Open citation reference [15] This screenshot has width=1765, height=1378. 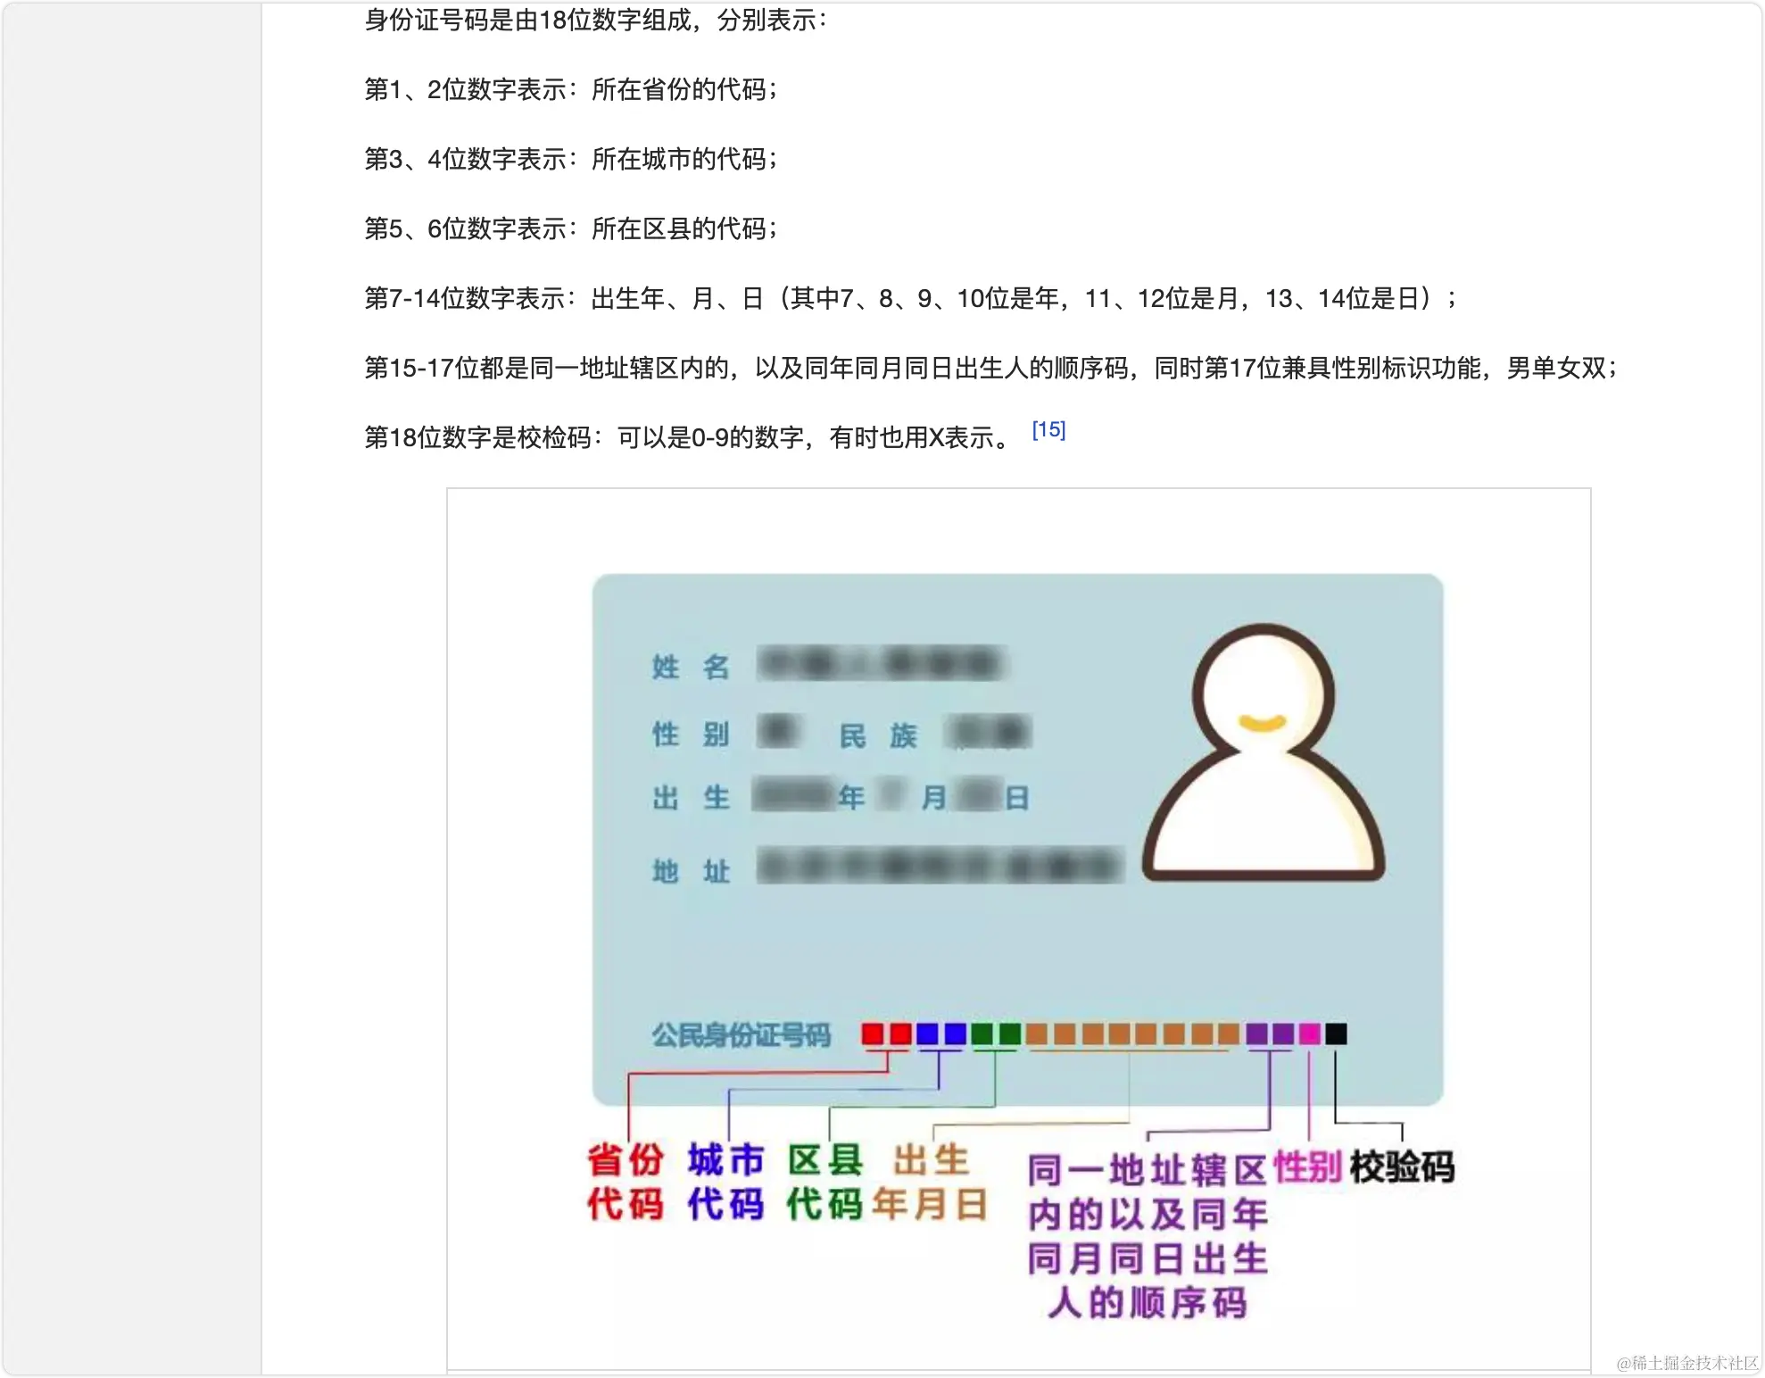[1048, 429]
